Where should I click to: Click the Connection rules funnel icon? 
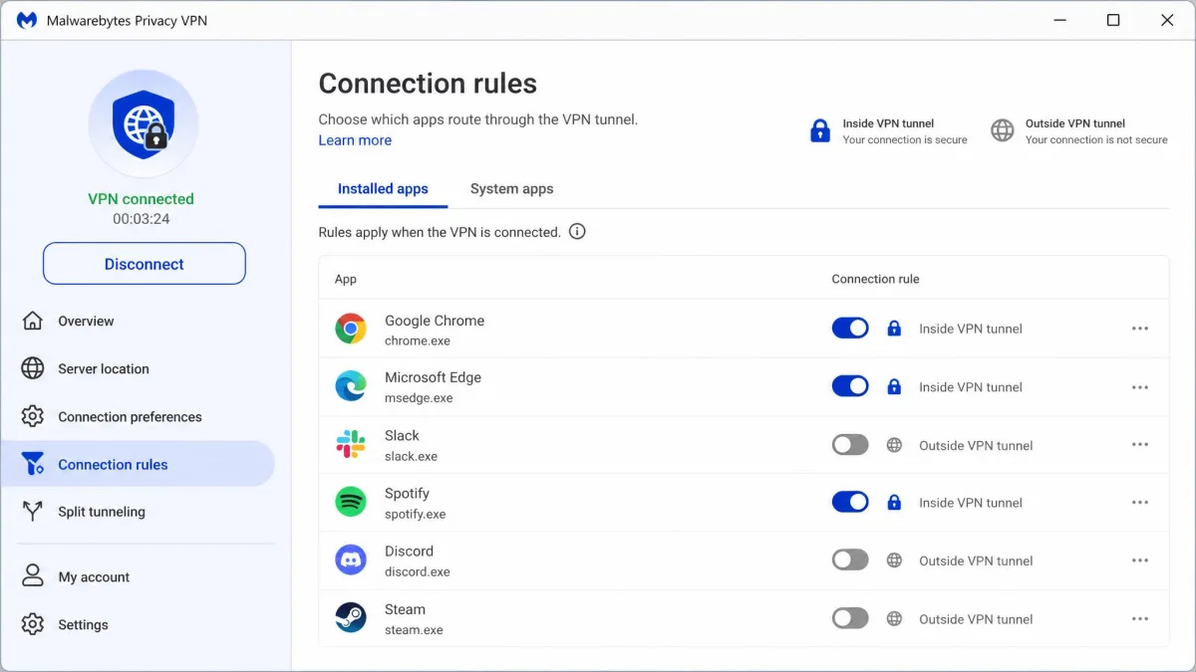tap(33, 464)
